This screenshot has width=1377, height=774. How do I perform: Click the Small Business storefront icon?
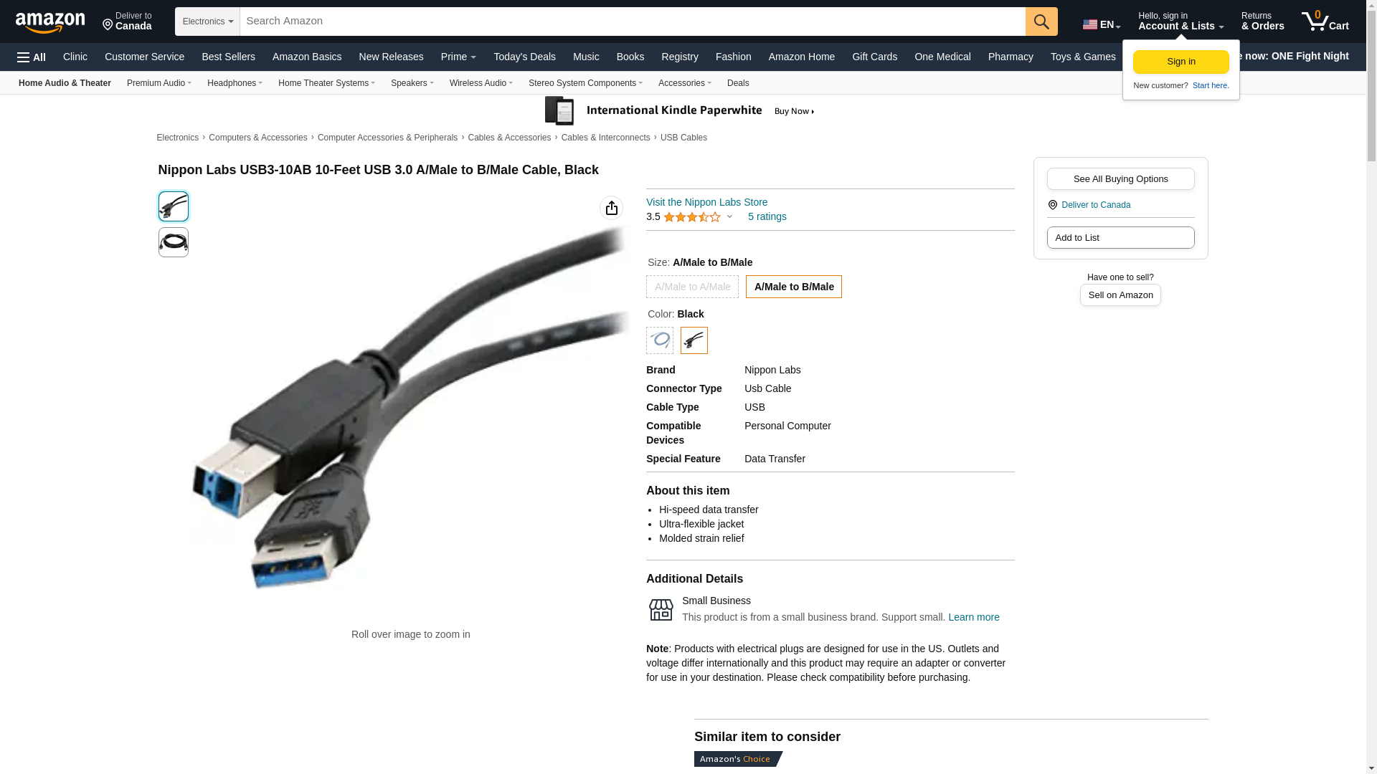point(661,610)
